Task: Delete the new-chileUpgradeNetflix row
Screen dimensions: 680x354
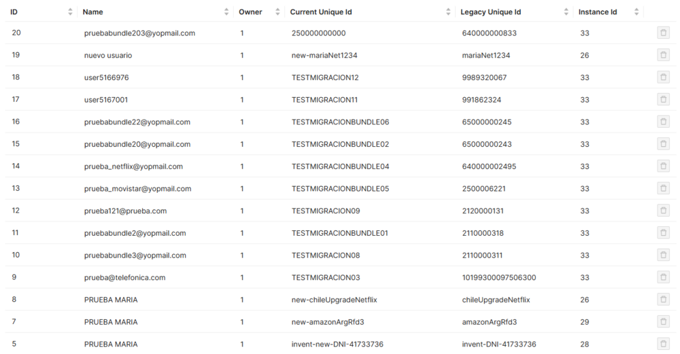Action: tap(663, 300)
